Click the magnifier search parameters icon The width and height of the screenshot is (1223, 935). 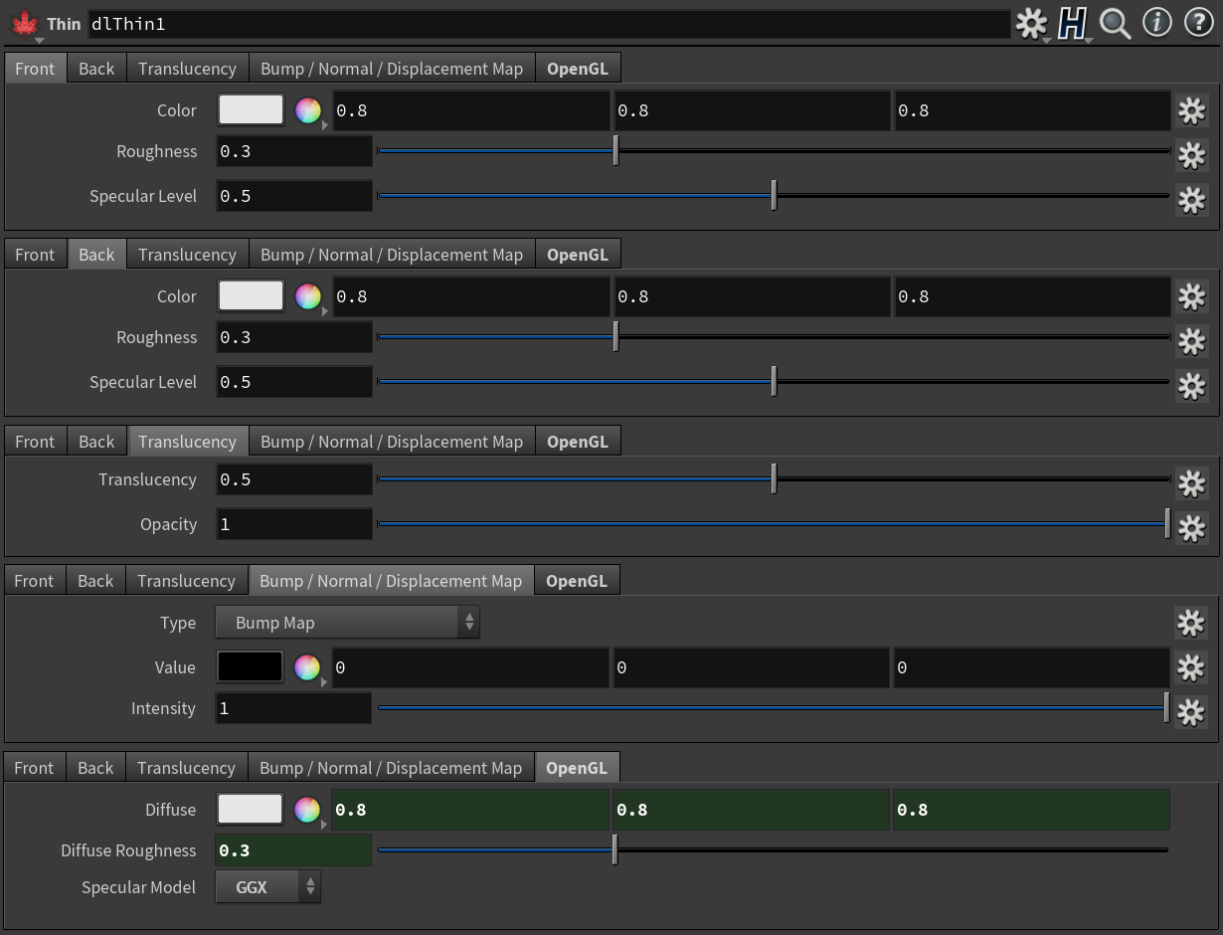1115,24
